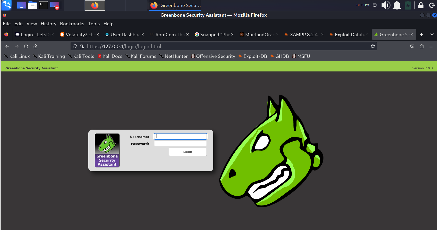Open the History menu
Viewport: 437px width, 230px height.
pos(48,24)
